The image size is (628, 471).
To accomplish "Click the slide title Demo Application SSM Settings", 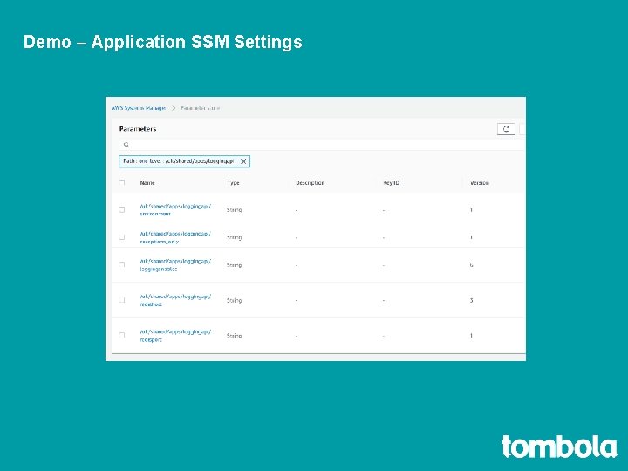I will pyautogui.click(x=162, y=42).
